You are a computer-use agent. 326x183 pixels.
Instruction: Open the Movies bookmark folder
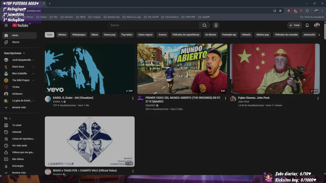click(28, 17)
